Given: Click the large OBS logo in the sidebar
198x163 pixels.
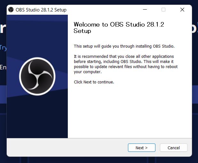Looking at the screenshot, I should tap(37, 76).
